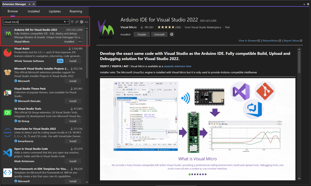Open extension settings gear next to search

[x=82, y=22]
